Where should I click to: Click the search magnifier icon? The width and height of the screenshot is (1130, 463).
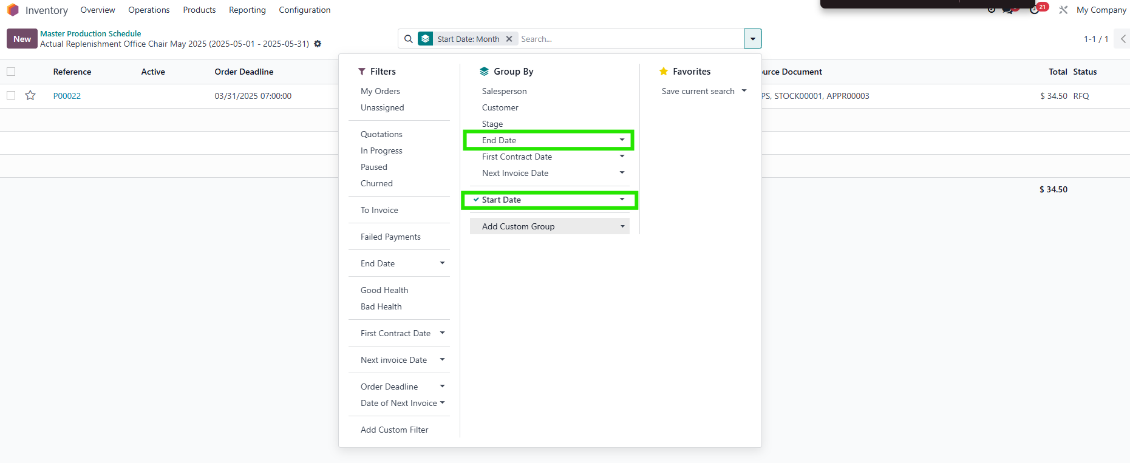point(409,39)
